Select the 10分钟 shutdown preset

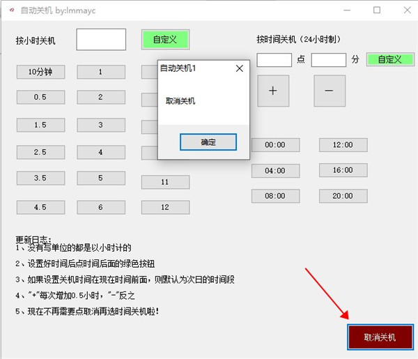coord(40,72)
